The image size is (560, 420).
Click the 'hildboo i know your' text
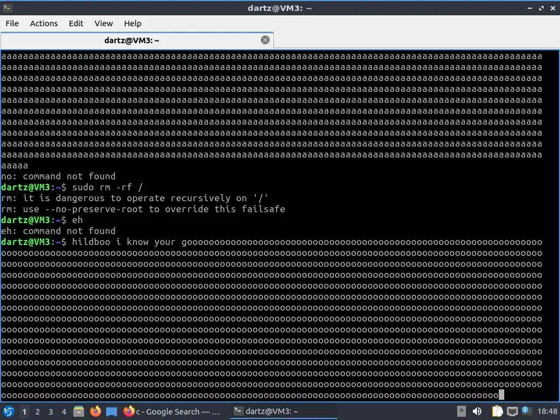pyautogui.click(x=124, y=242)
